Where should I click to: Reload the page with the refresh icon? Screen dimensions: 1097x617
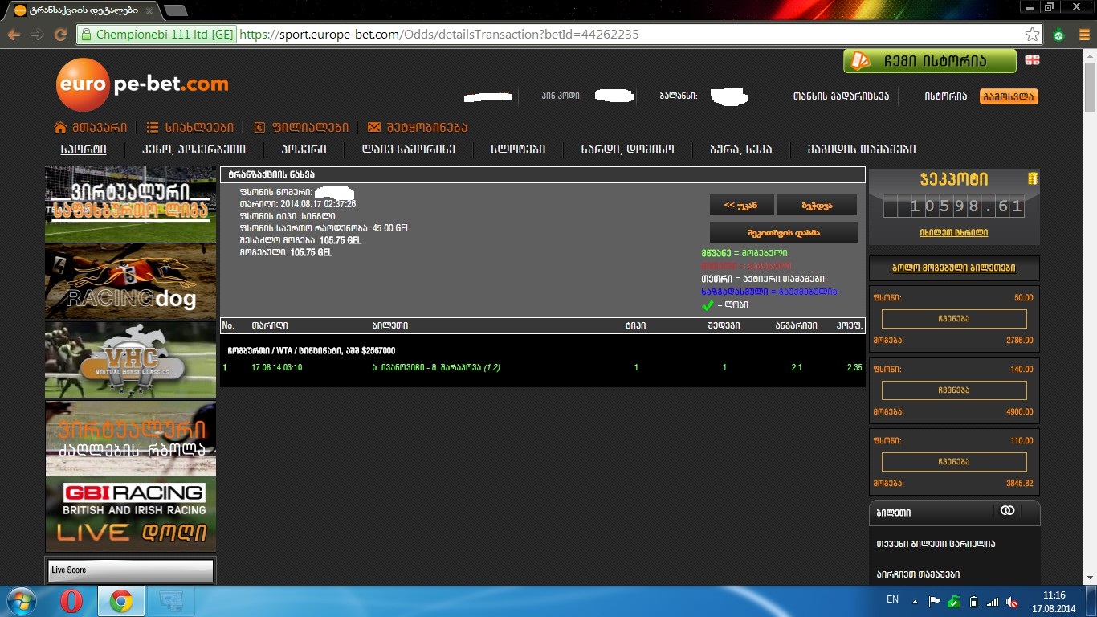pos(60,35)
